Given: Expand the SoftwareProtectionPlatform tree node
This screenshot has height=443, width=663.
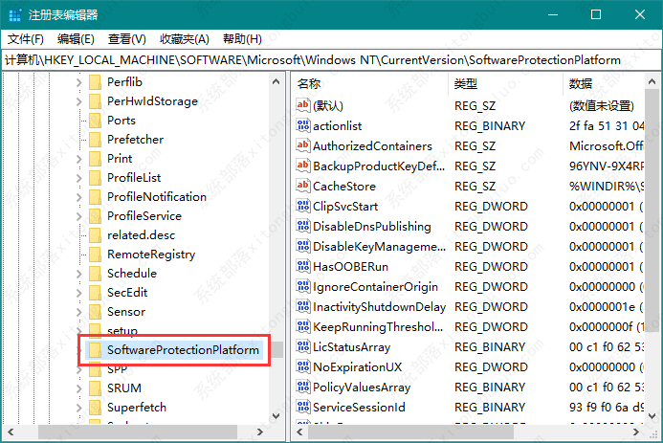Looking at the screenshot, I should (78, 350).
